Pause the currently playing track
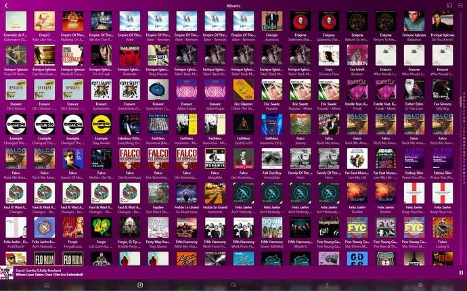Image resolution: width=467 pixels, height=291 pixels. (x=461, y=273)
